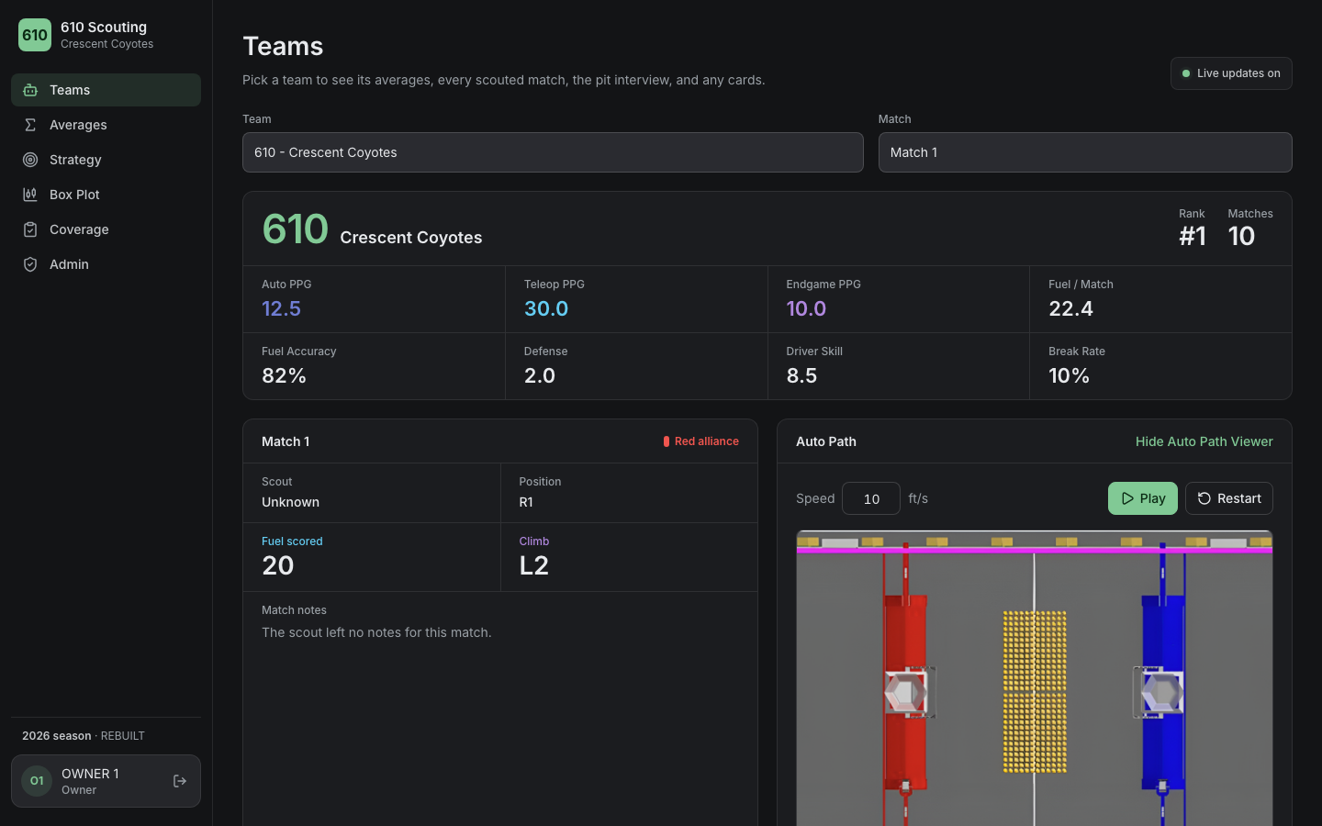Screen dimensions: 1322x826
Task: Click the Climb value L2
Action: coord(534,565)
